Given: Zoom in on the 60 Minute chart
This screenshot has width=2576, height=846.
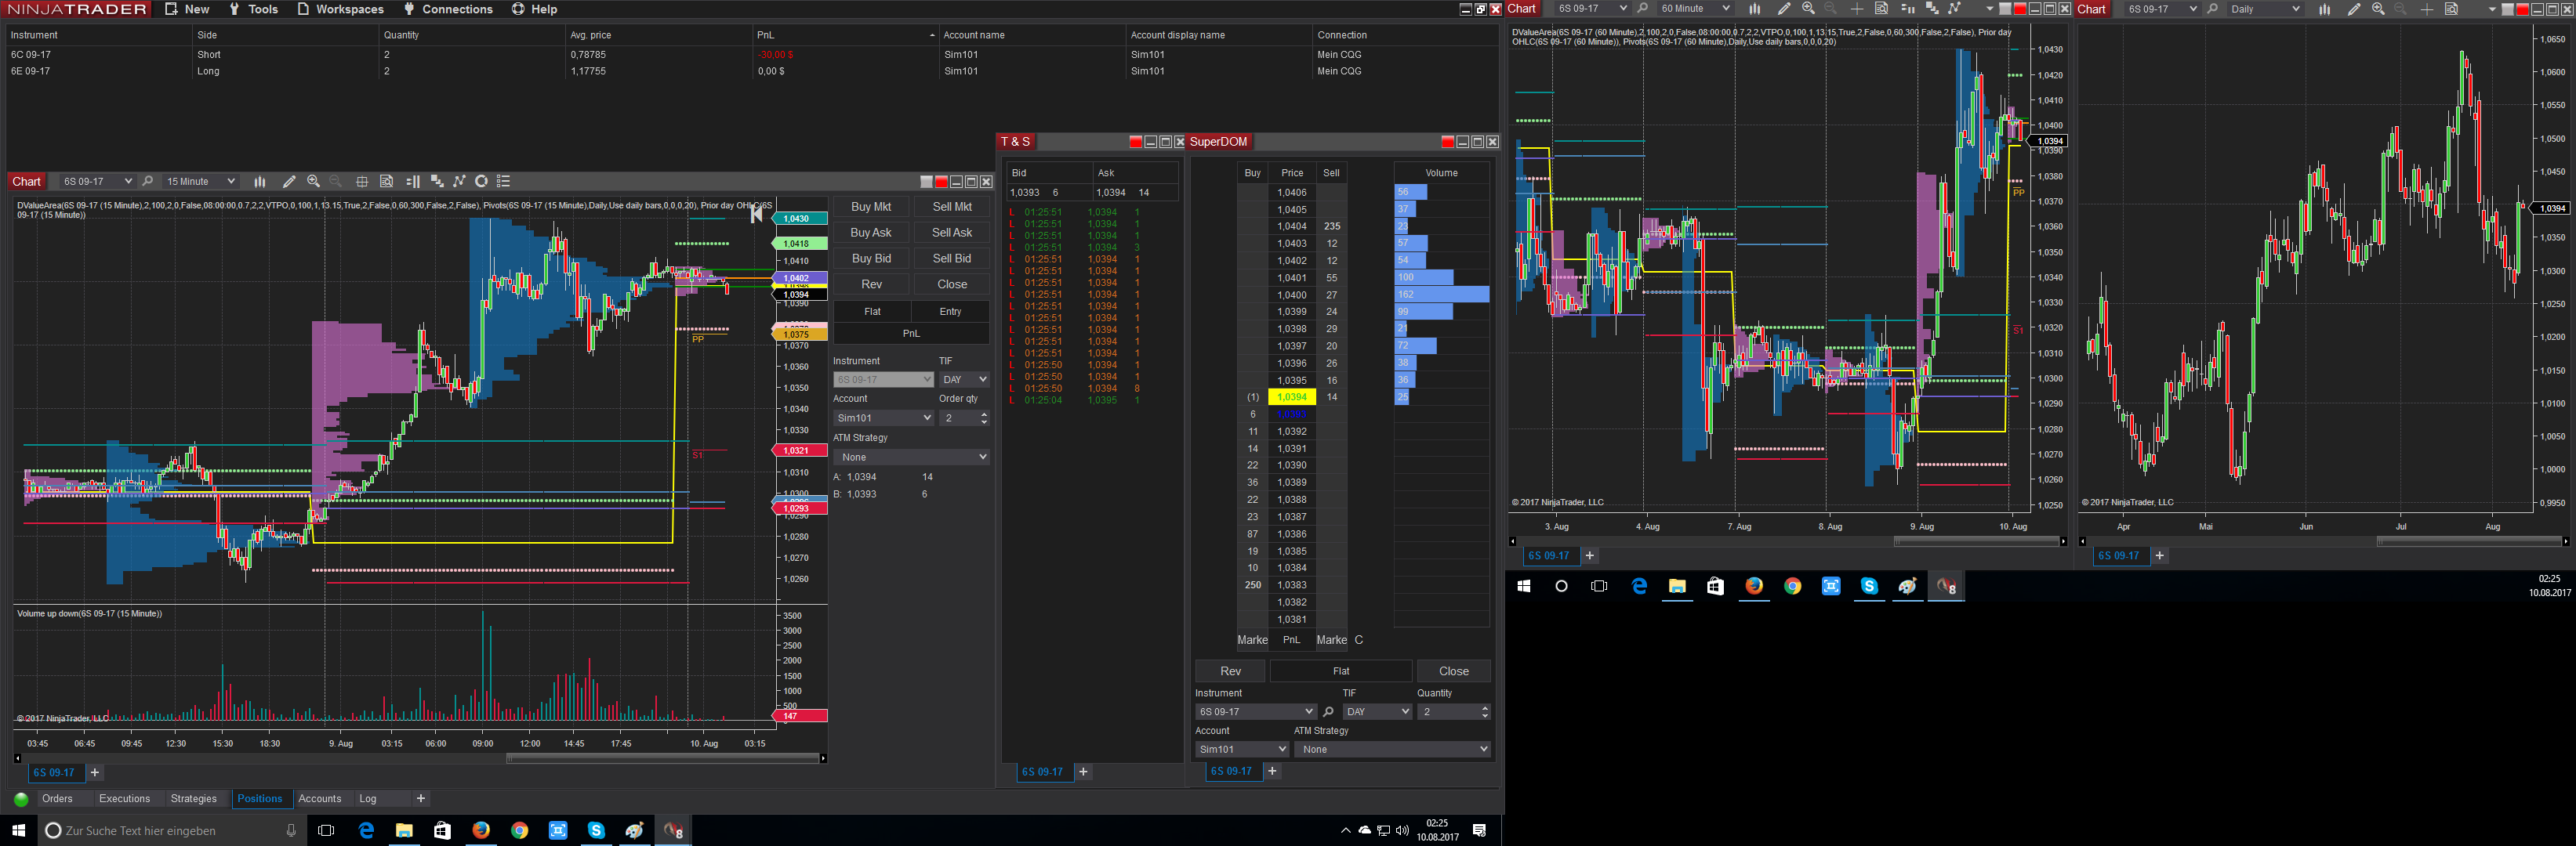Looking at the screenshot, I should click(x=1808, y=9).
